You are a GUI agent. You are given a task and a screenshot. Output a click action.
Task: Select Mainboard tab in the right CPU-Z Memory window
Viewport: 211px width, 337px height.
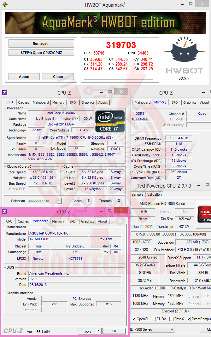(x=143, y=102)
